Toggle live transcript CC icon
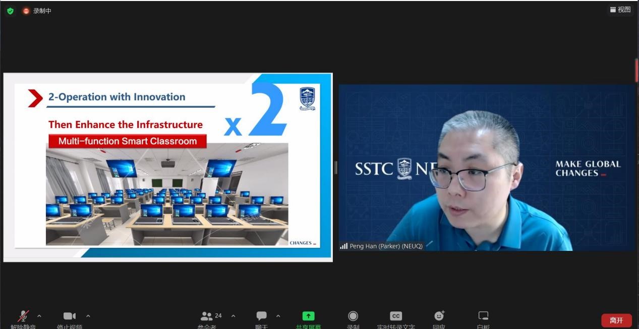639x329 pixels. point(396,316)
